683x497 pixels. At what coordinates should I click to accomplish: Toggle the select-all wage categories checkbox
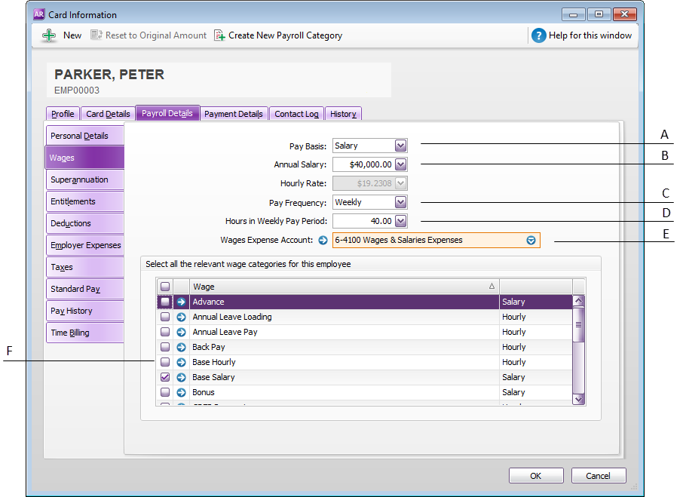pyautogui.click(x=165, y=287)
